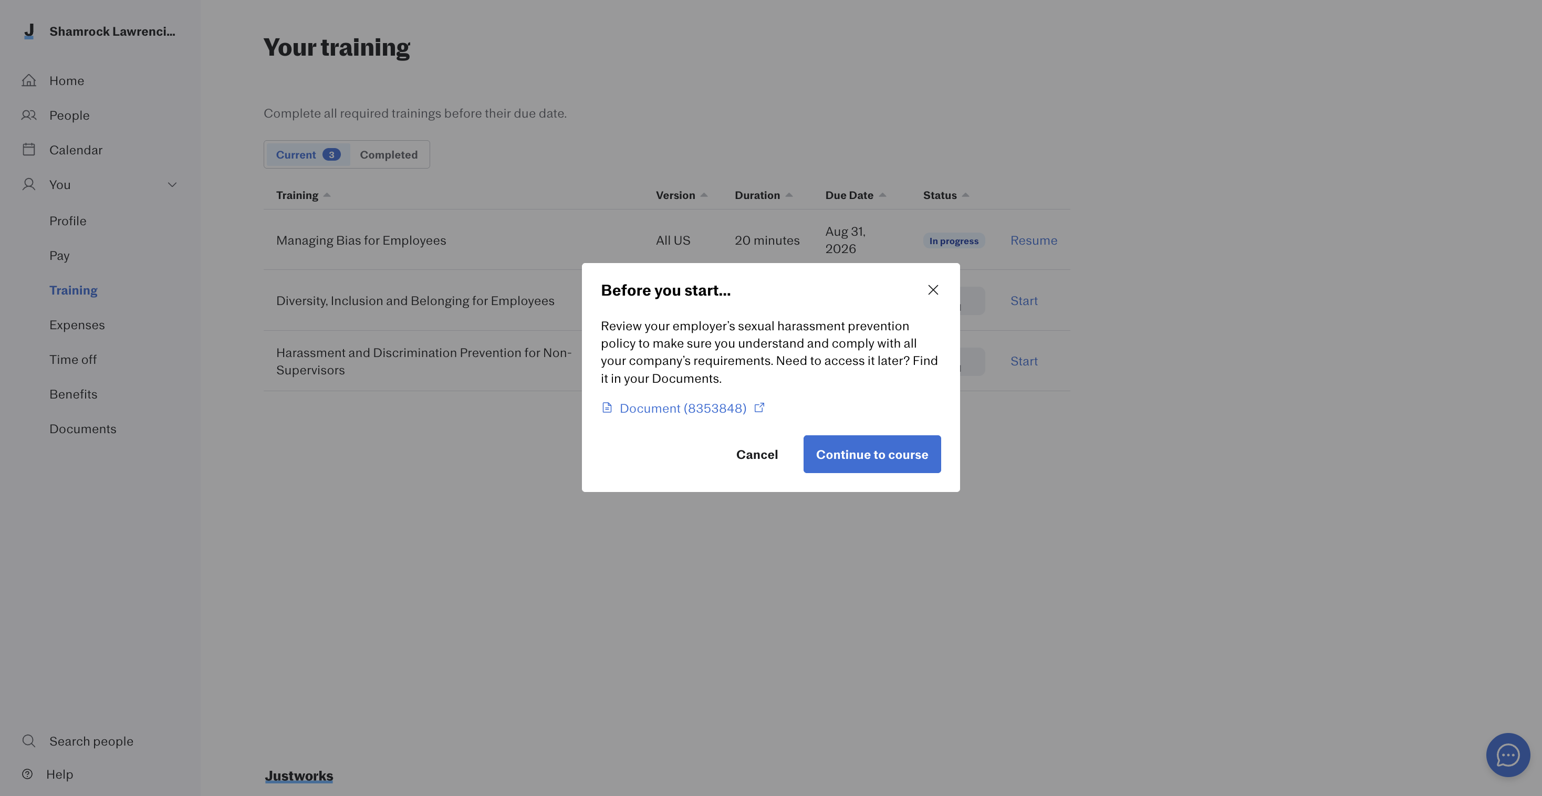The image size is (1542, 796).
Task: Click the Status column header
Action: tap(940, 196)
